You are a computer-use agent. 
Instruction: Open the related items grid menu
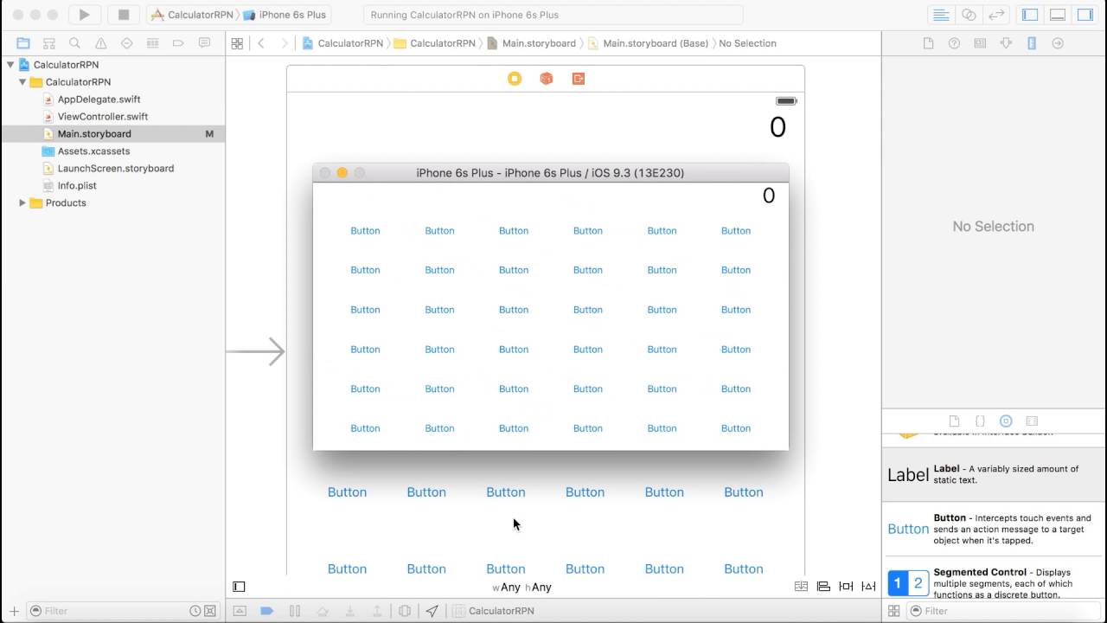[x=237, y=43]
